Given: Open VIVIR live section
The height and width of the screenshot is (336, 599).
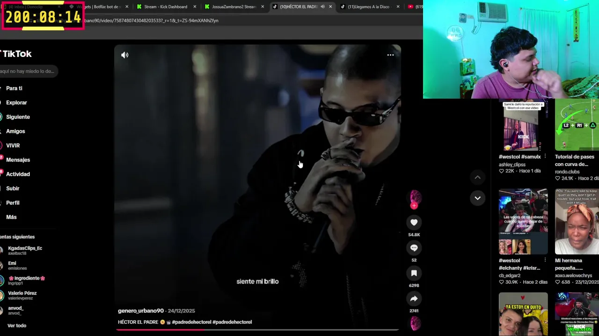Looking at the screenshot, I should tap(13, 146).
